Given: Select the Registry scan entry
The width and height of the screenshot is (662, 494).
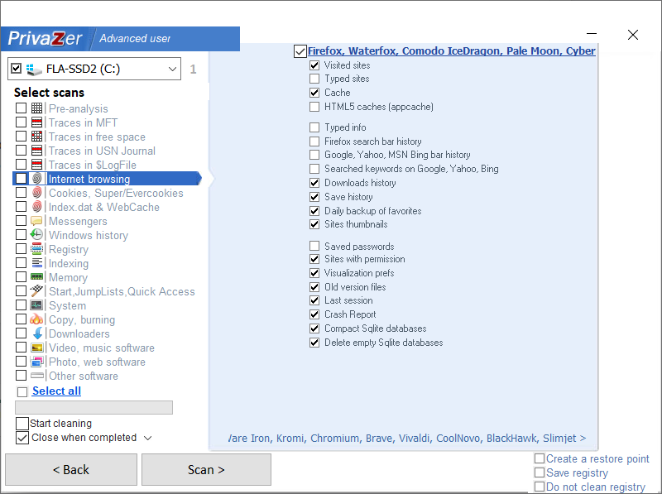Looking at the screenshot, I should [69, 249].
